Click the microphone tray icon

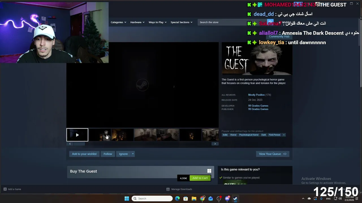click(x=321, y=198)
